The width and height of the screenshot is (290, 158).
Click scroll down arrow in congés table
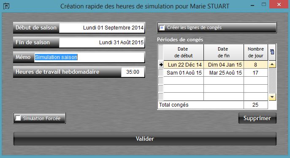(272, 97)
